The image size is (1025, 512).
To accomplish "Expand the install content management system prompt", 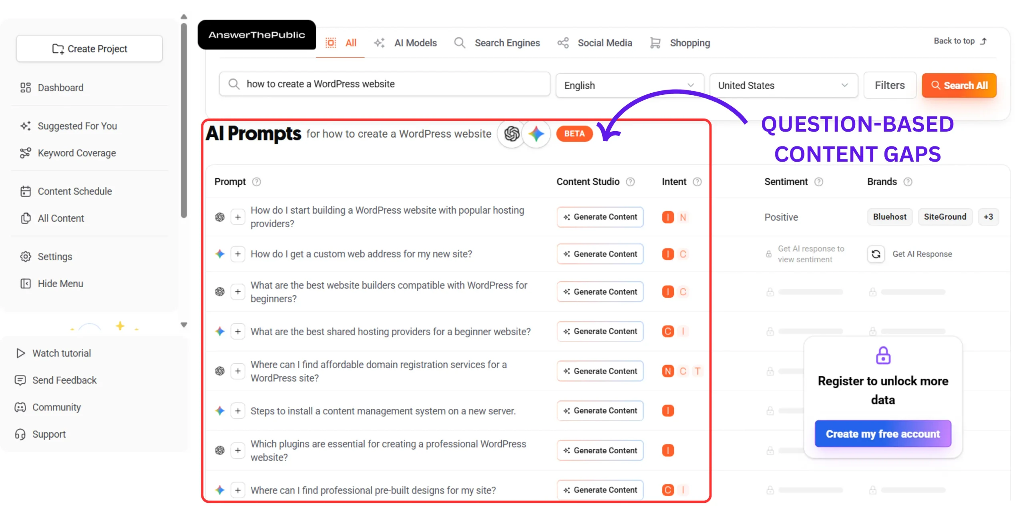I will [238, 411].
